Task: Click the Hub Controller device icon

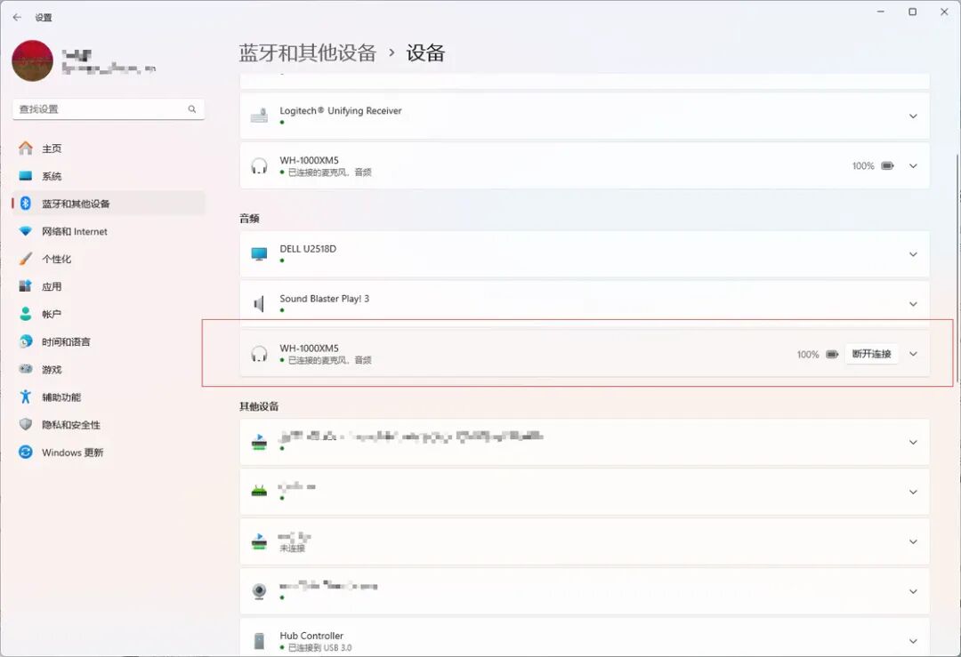Action: 259,641
